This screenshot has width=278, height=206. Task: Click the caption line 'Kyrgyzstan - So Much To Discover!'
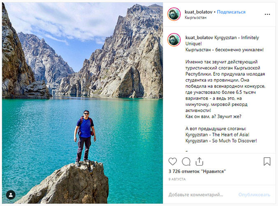pos(221,140)
